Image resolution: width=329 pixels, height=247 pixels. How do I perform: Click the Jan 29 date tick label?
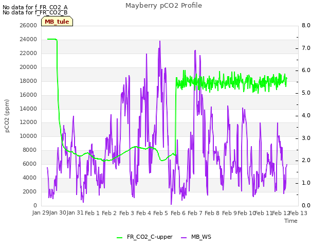coord(41,213)
